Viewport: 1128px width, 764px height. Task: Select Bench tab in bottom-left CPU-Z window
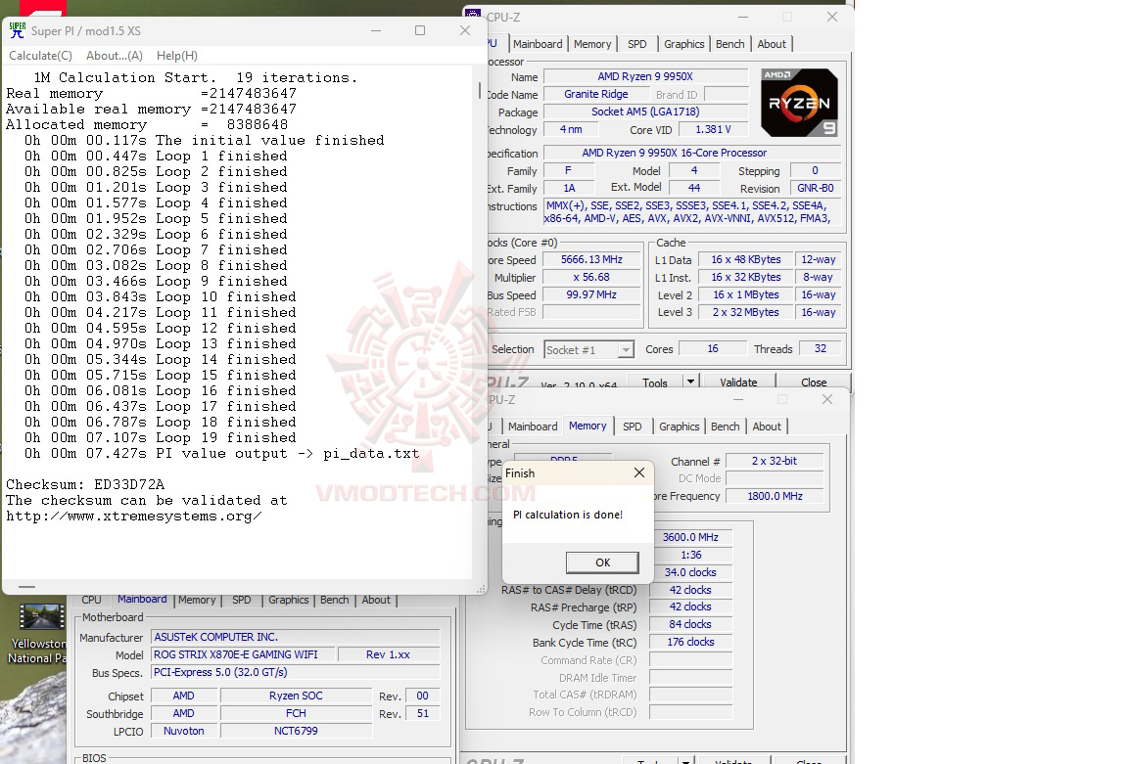point(334,600)
